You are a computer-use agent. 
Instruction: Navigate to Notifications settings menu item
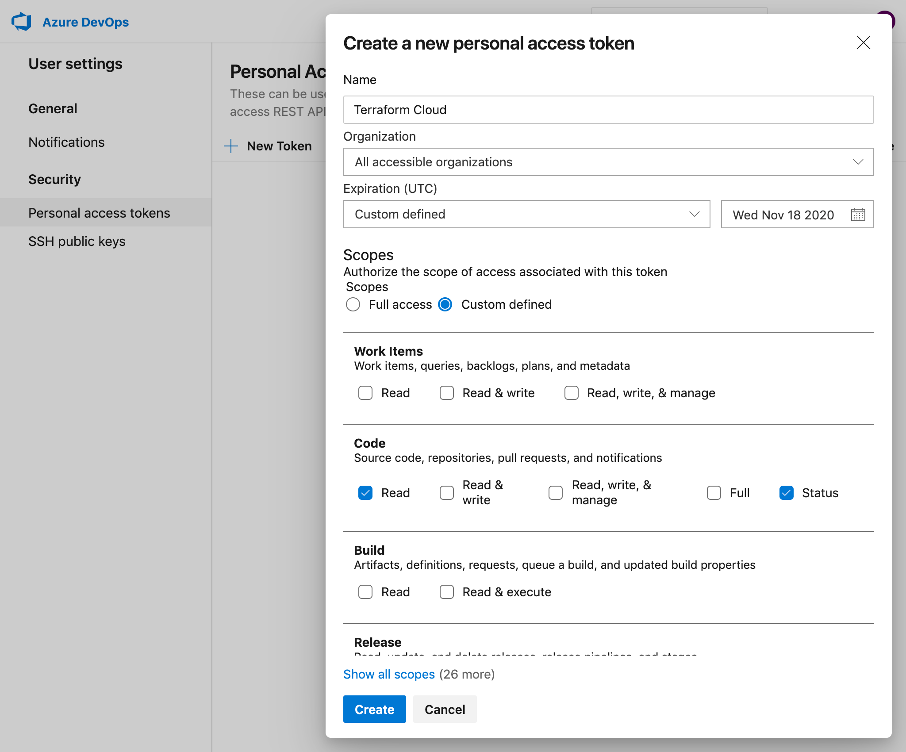[66, 142]
